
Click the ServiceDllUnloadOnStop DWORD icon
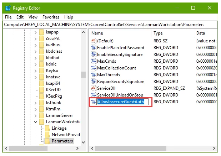coord(94,95)
